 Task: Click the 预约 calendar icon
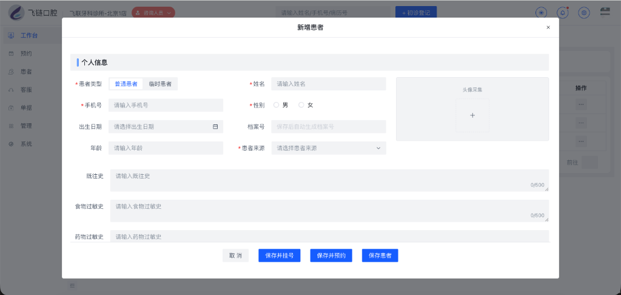pos(11,53)
